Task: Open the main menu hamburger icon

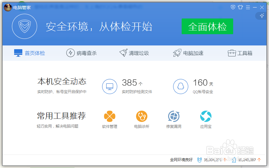Action: pyautogui.click(x=248, y=7)
